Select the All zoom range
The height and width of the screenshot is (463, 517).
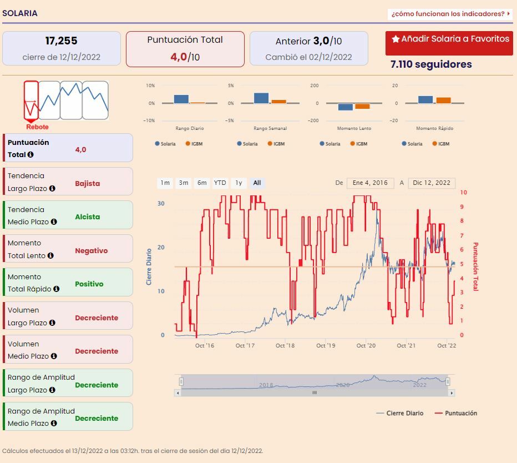[x=257, y=183]
